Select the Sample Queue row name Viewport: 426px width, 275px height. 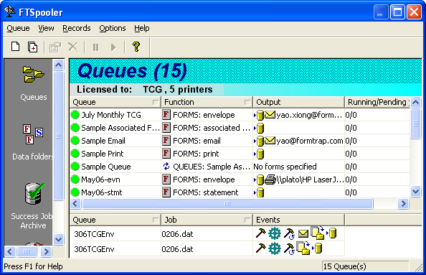[106, 167]
